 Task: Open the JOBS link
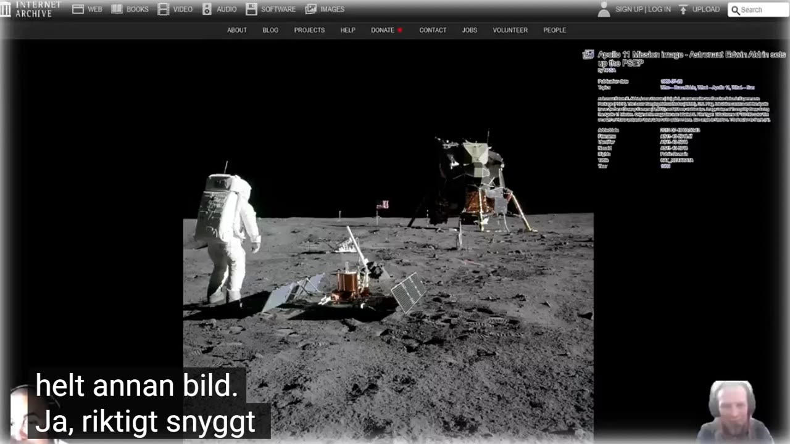pyautogui.click(x=470, y=30)
